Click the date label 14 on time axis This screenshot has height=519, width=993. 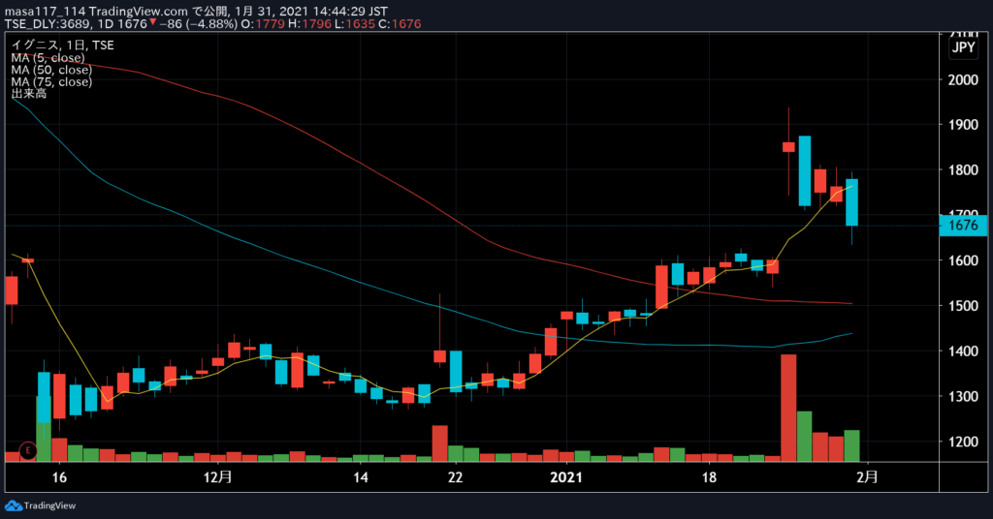361,477
